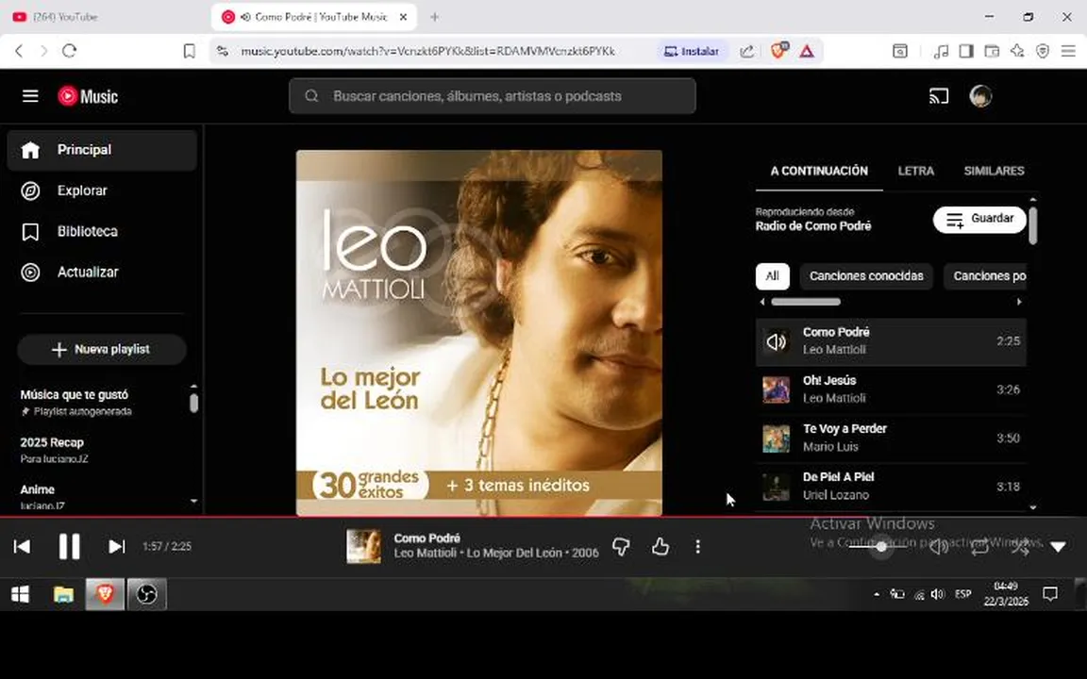Click the speaker icon on the Como Podré row
The image size is (1087, 679).
(x=777, y=340)
